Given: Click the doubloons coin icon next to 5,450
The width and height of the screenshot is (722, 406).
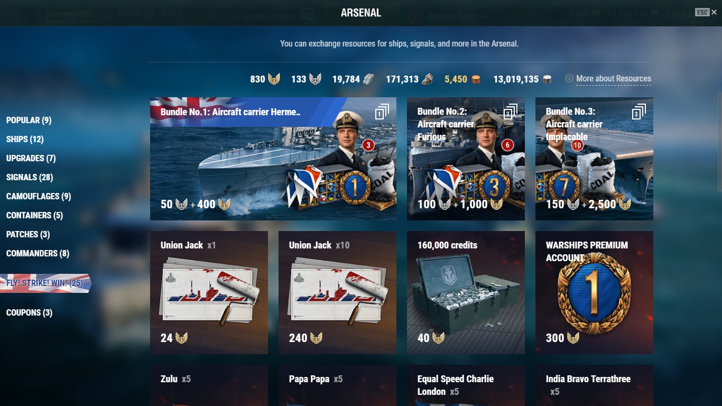Looking at the screenshot, I should 476,79.
